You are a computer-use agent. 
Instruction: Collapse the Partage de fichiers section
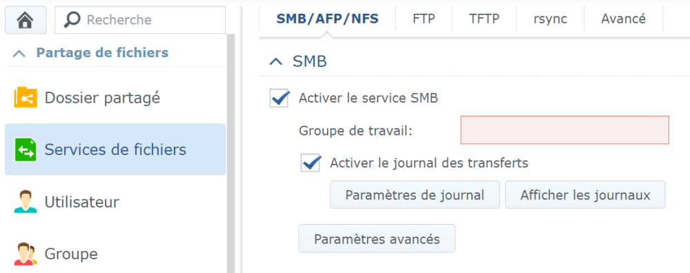(x=19, y=54)
